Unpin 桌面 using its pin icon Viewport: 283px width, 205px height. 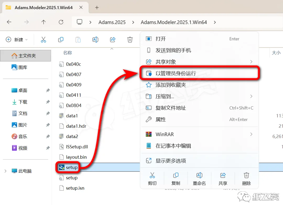pyautogui.click(x=48, y=90)
